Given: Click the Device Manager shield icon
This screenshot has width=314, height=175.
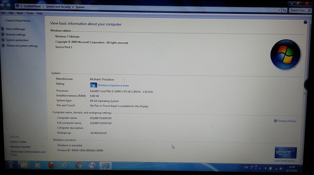Looking at the screenshot, I should (3, 29).
